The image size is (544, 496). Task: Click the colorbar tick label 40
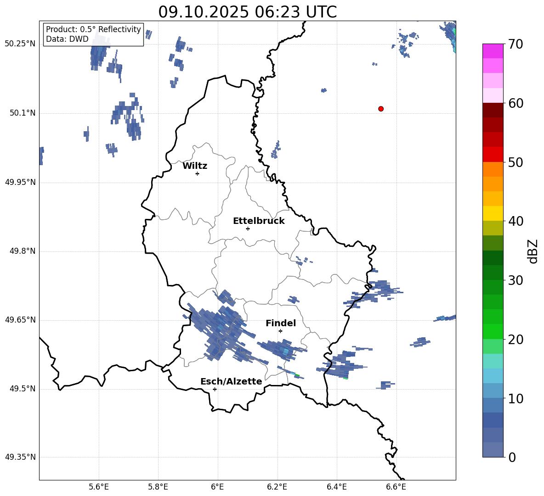tap(516, 221)
